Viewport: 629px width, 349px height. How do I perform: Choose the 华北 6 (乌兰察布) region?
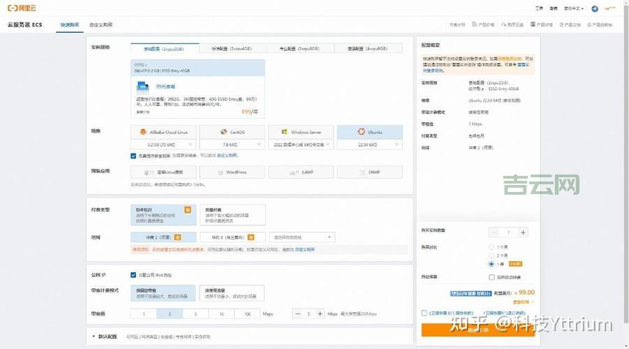232,237
